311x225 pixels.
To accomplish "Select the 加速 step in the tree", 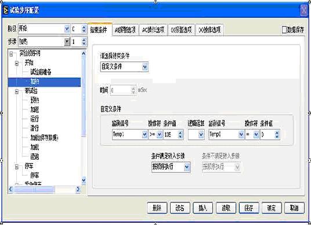I will click(x=34, y=110).
